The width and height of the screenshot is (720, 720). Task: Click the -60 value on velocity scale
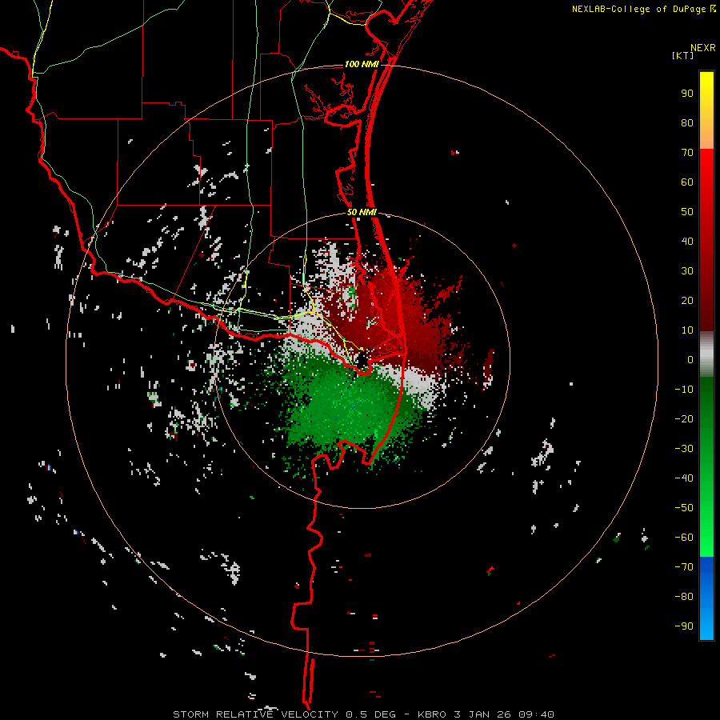click(684, 538)
